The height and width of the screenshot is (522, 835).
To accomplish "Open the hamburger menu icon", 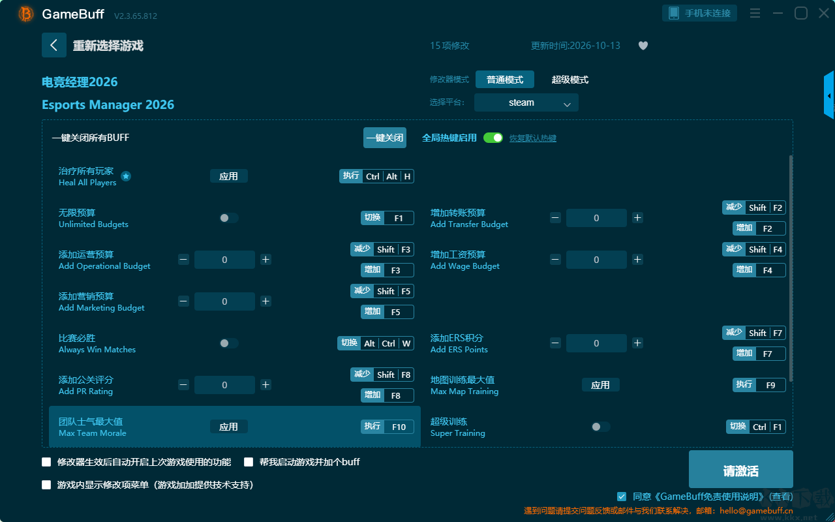I will [755, 13].
